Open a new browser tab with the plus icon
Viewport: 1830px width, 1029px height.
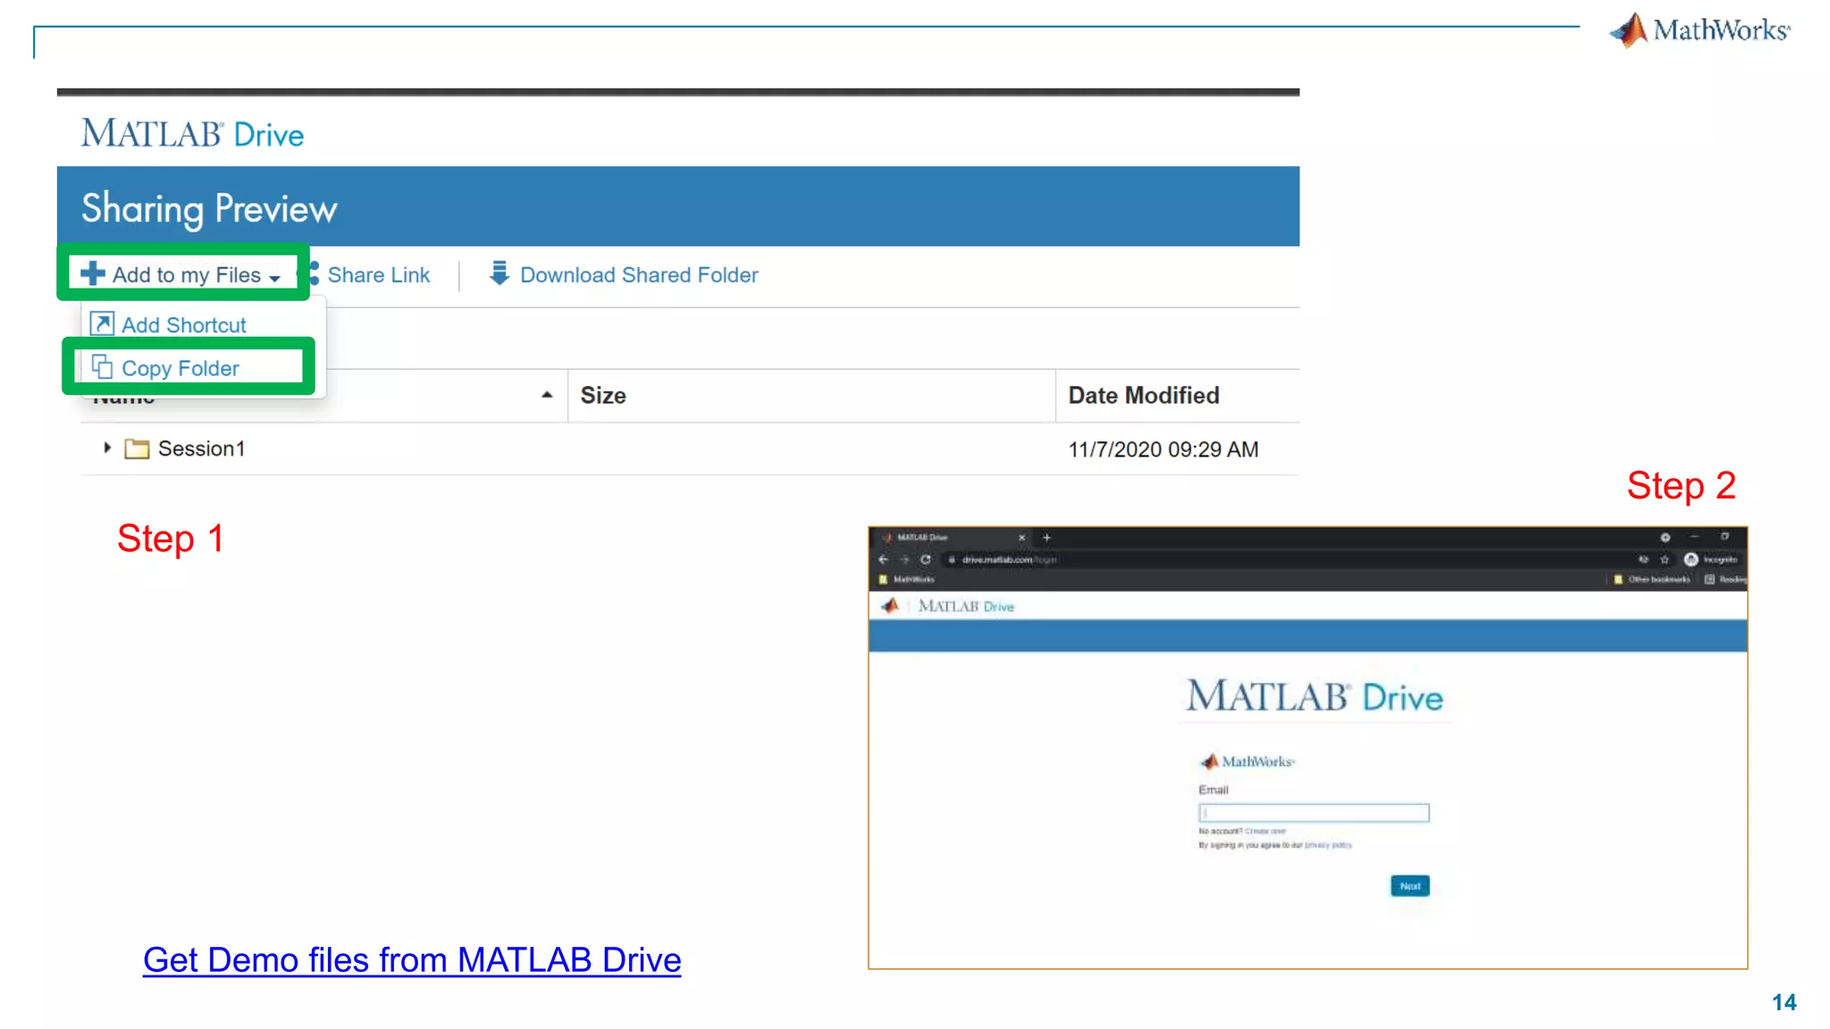(1047, 538)
